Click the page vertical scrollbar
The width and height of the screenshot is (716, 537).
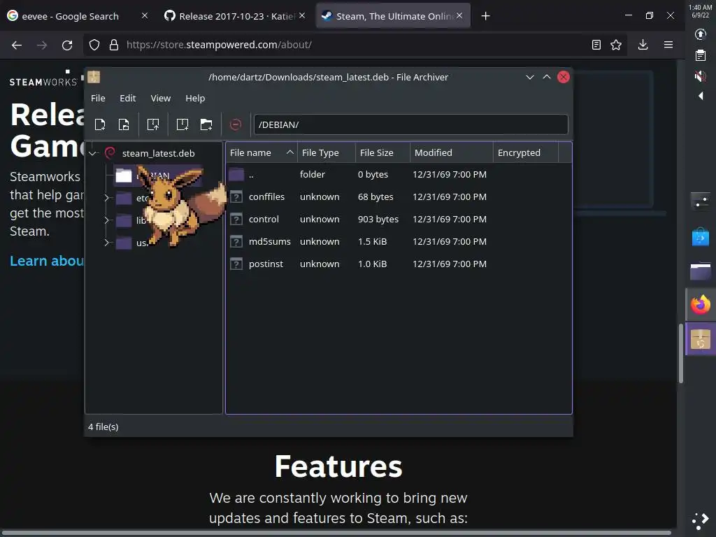(x=681, y=353)
